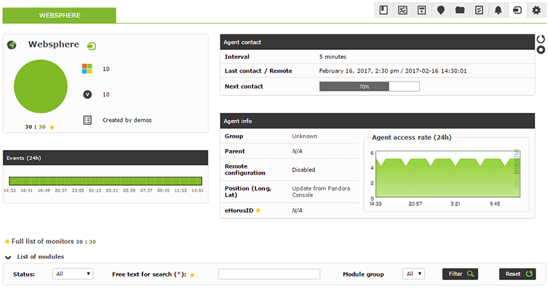Click the Windows OS logo icon
Viewport: 548px width, 291px height.
pyautogui.click(x=87, y=68)
